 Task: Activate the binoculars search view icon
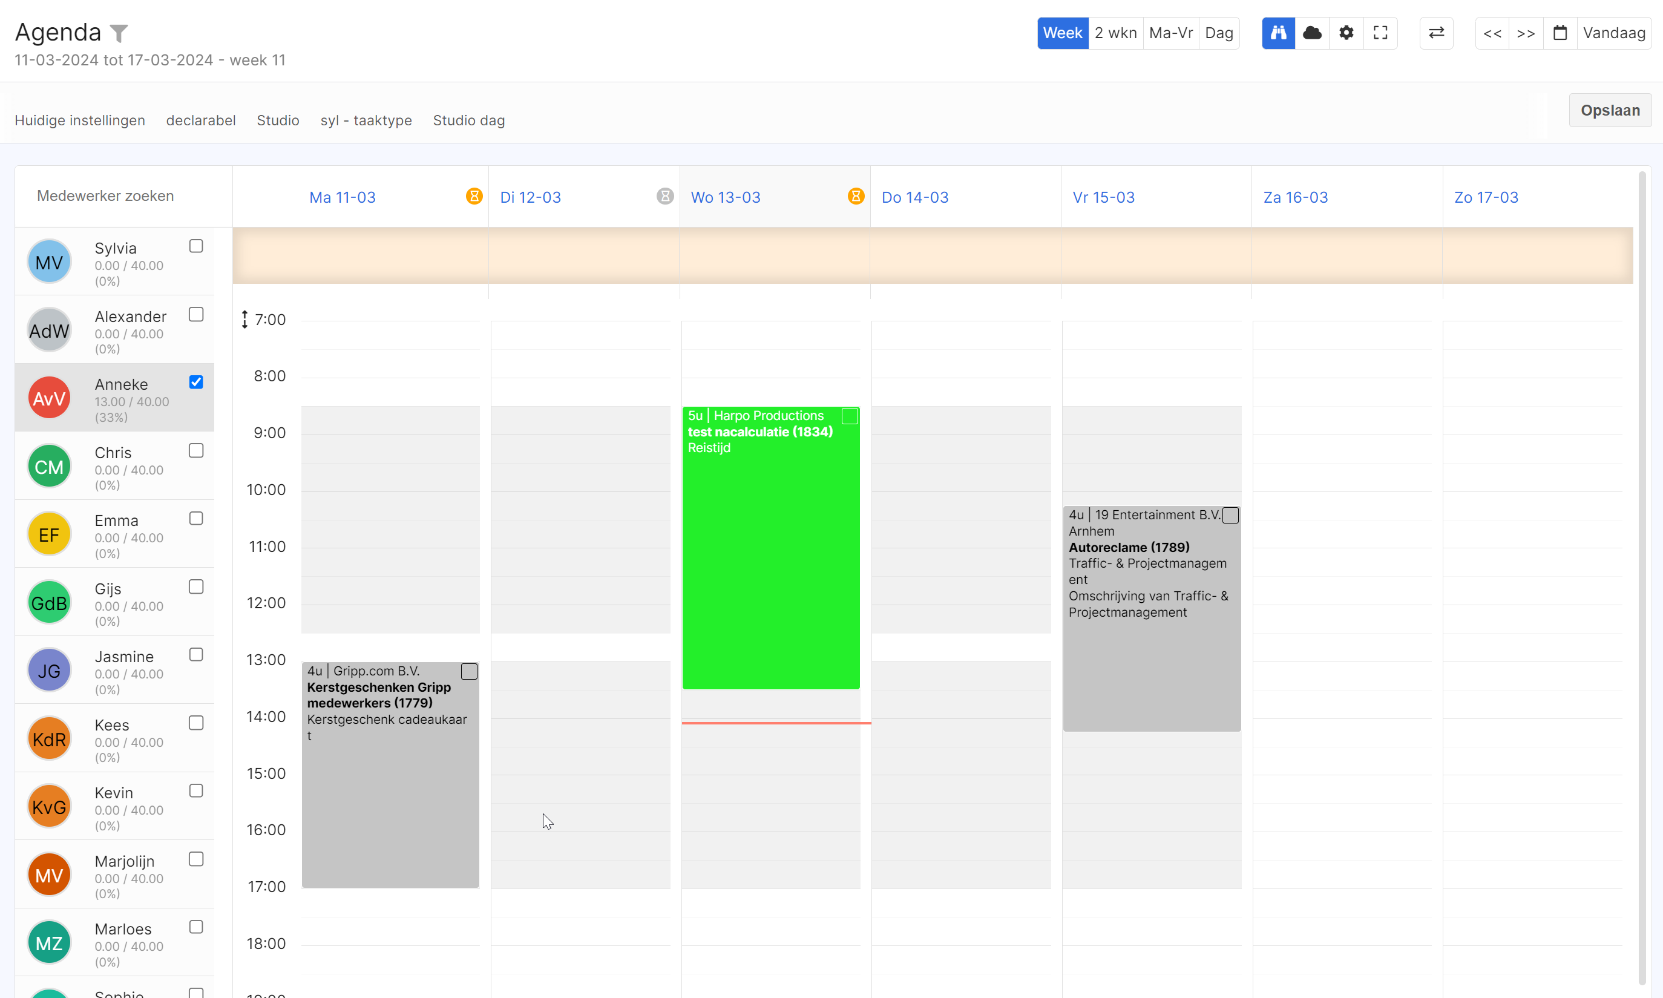pos(1278,33)
